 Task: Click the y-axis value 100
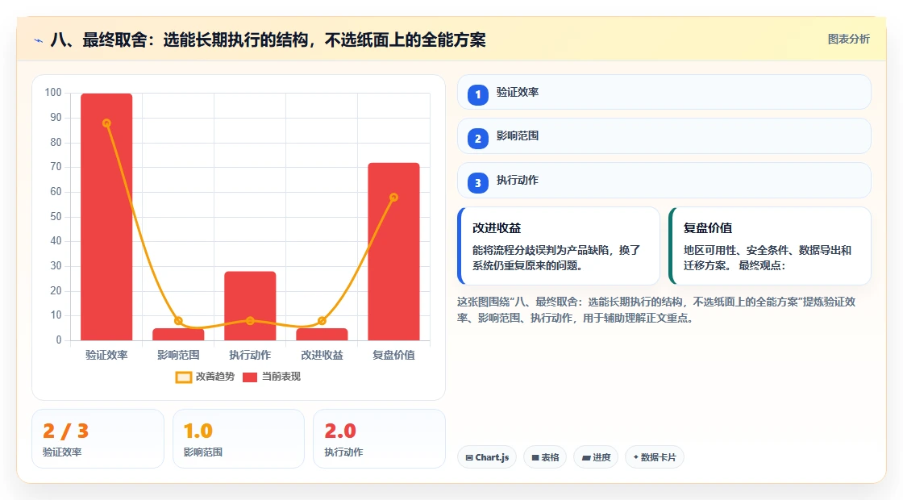(53, 93)
